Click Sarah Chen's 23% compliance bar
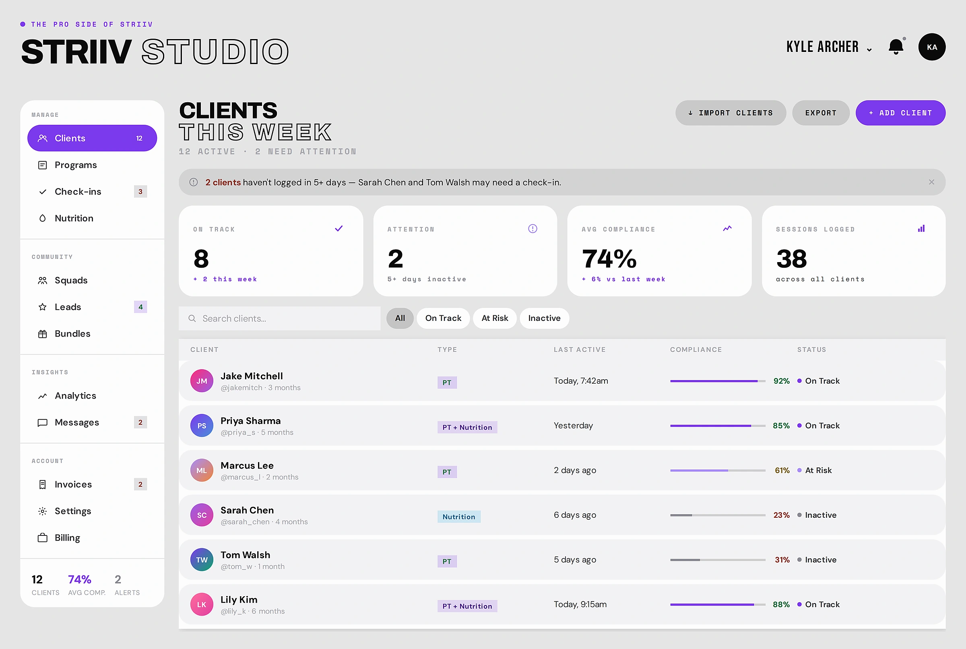Screen dimensions: 966x649 (x=718, y=515)
